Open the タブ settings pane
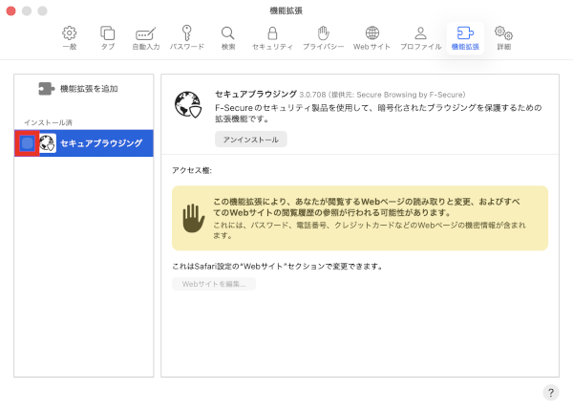 pos(107,37)
